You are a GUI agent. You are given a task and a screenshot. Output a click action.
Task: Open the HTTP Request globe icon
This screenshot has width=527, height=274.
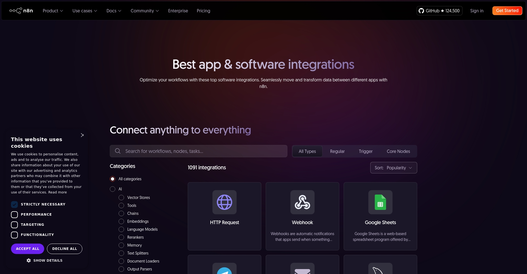[225, 202]
